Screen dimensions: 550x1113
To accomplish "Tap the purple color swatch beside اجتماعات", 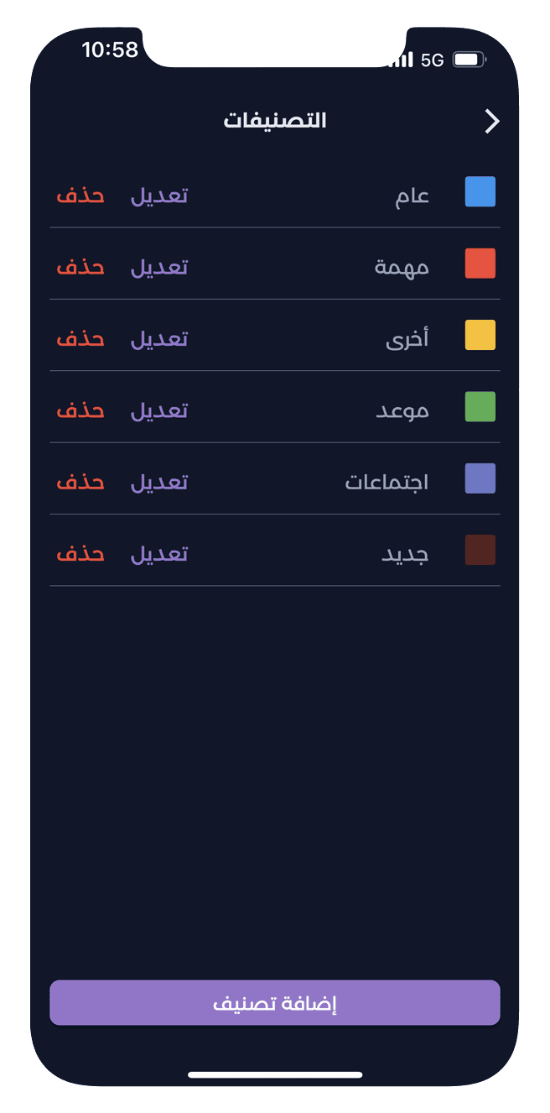I will pos(480,478).
